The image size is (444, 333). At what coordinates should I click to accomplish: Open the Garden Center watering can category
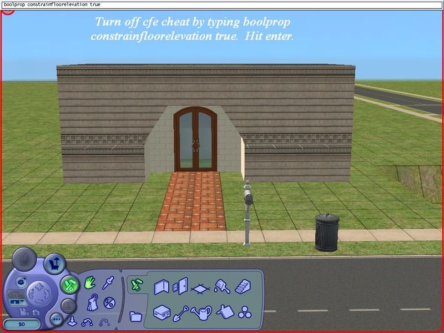(201, 312)
